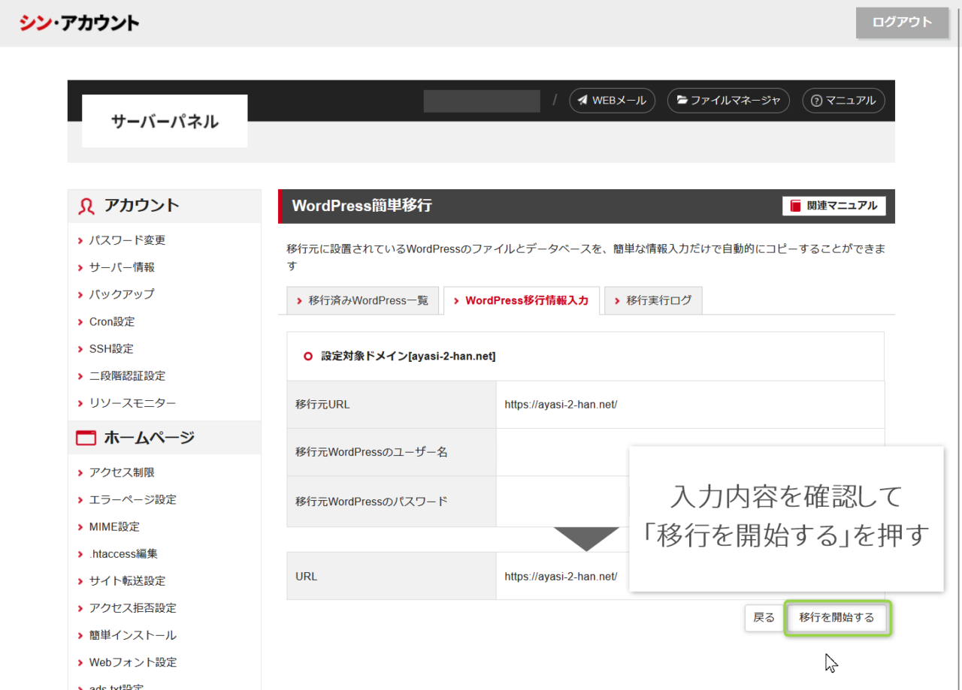Click the folder icon in ファイルマネージャ
Viewport: 962px width, 690px height.
click(682, 101)
